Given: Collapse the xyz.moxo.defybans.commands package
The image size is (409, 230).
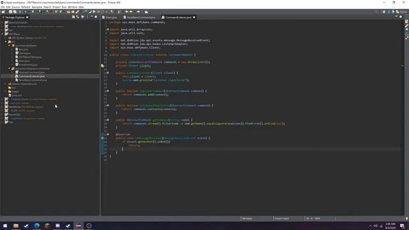Looking at the screenshot, I should (9, 68).
